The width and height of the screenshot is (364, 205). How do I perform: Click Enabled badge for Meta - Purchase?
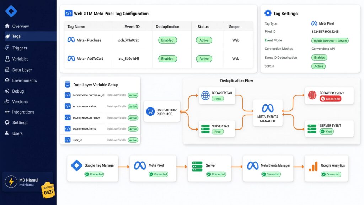[167, 40]
